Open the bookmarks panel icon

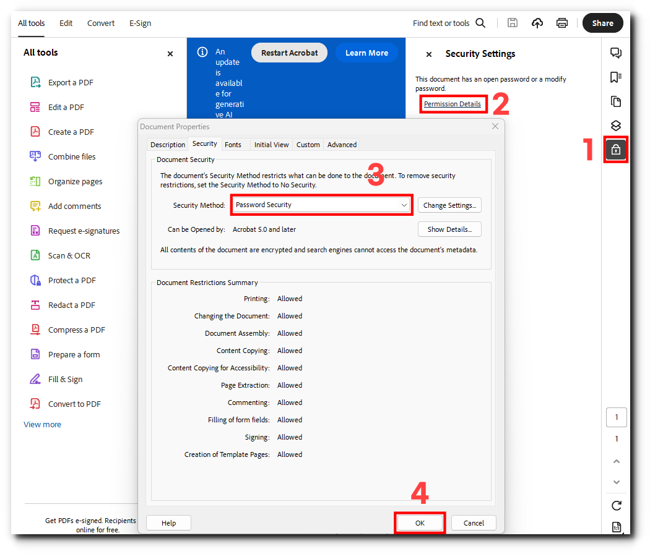(616, 77)
